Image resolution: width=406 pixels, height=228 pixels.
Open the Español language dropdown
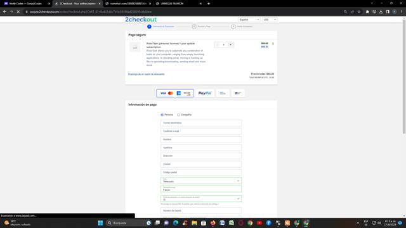tap(249, 20)
